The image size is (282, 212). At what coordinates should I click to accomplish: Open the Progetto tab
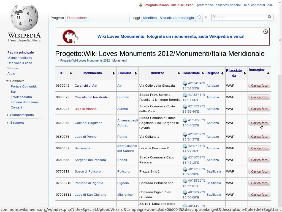tap(57, 18)
